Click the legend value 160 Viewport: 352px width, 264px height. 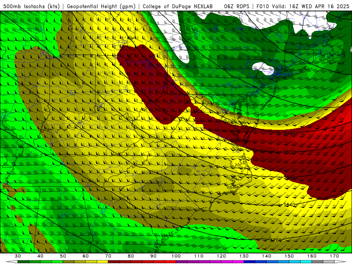point(312,256)
